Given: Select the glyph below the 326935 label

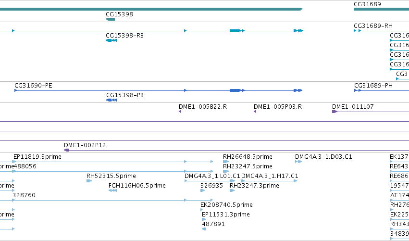Looking at the screenshot, I should [202, 190].
